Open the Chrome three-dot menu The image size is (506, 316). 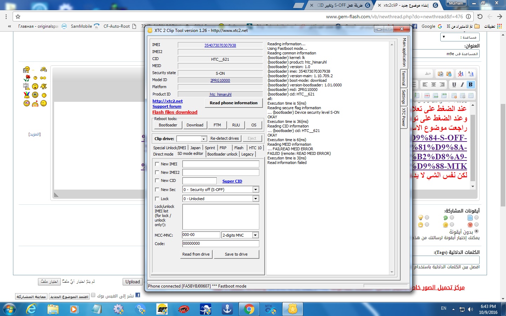pyautogui.click(x=6, y=17)
